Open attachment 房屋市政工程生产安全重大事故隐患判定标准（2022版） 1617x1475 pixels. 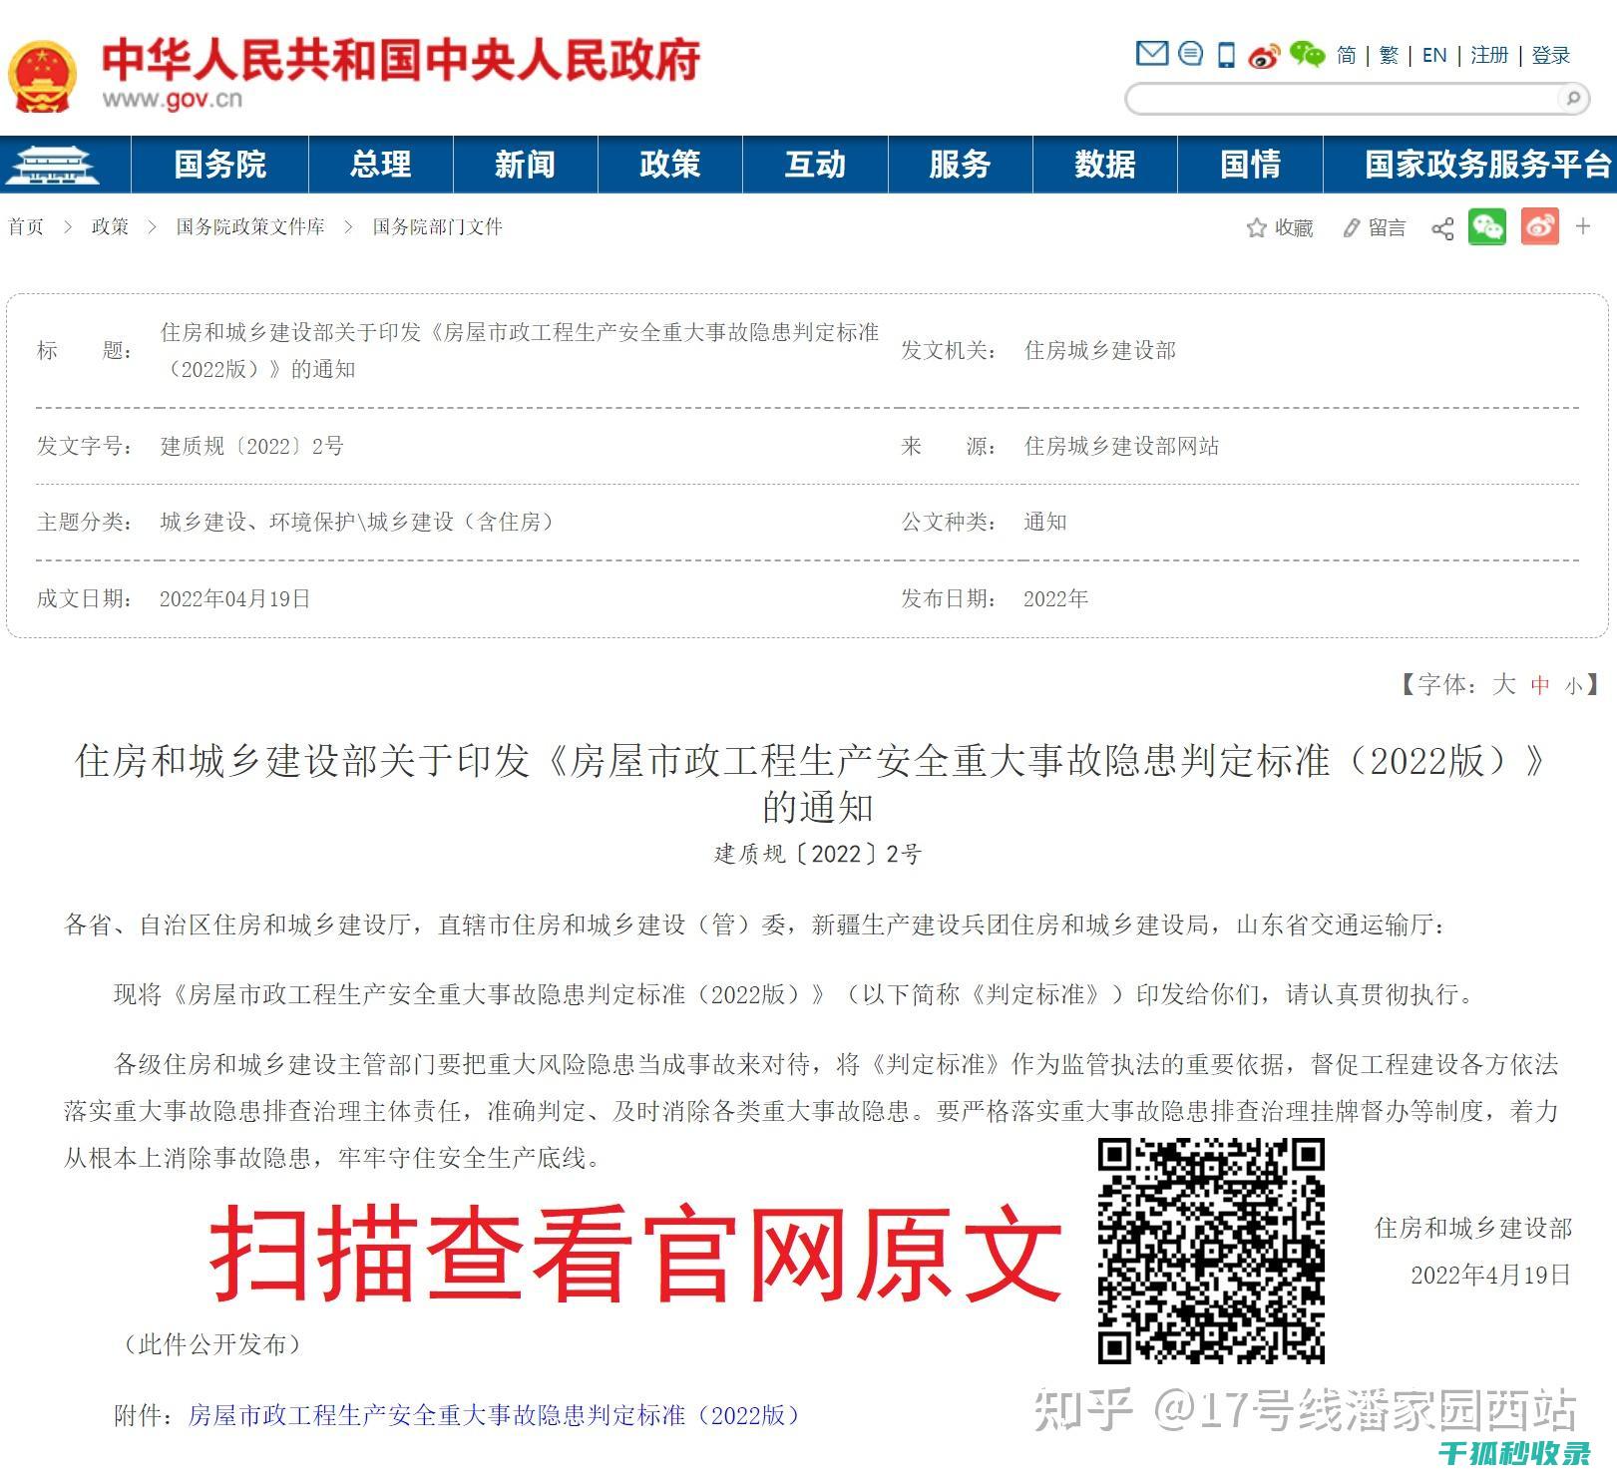[x=494, y=1415]
